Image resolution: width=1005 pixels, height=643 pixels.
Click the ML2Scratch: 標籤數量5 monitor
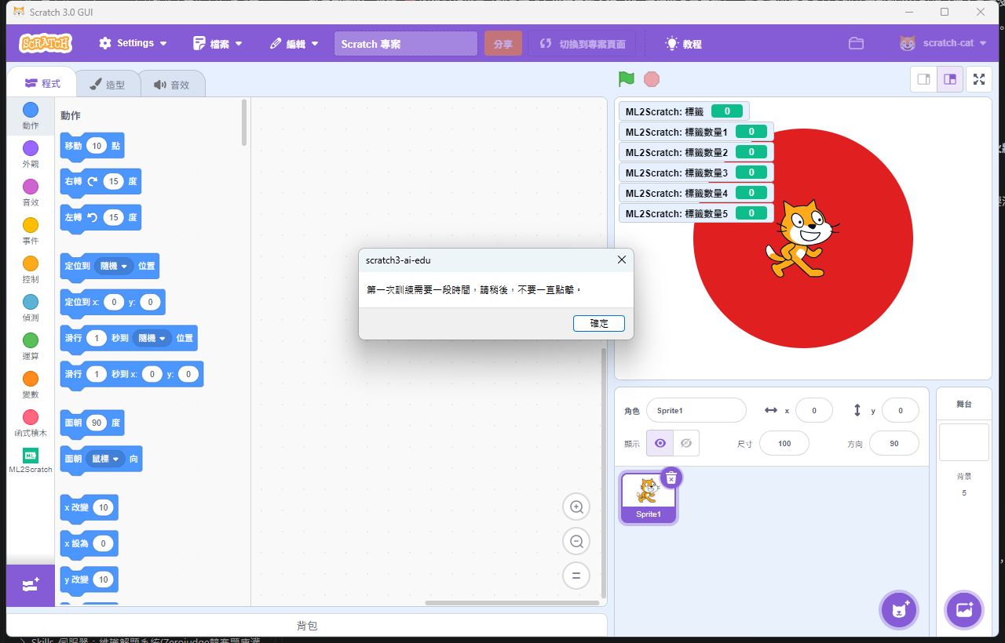696,213
